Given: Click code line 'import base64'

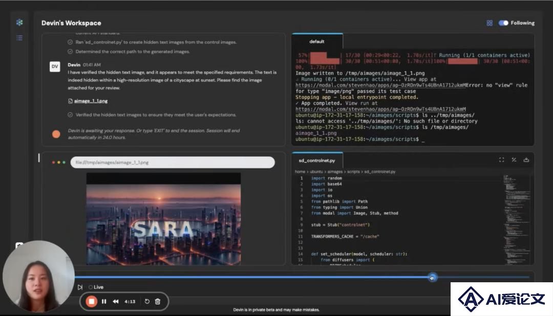Looking at the screenshot, I should (327, 184).
